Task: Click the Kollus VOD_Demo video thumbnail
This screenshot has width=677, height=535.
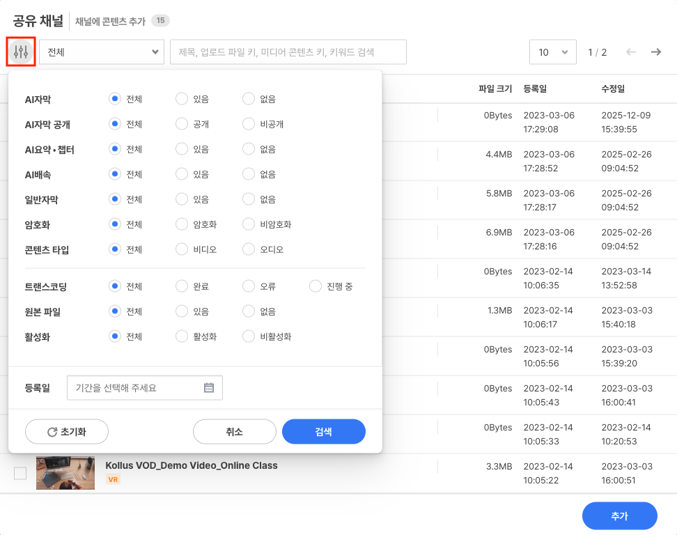Action: pyautogui.click(x=65, y=472)
